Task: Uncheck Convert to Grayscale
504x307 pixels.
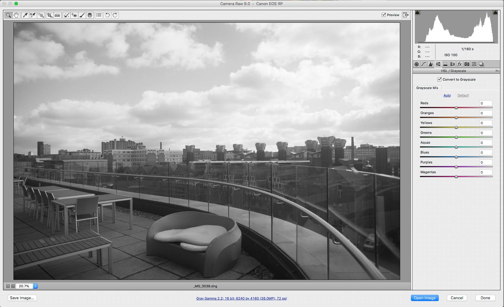Action: (439, 79)
